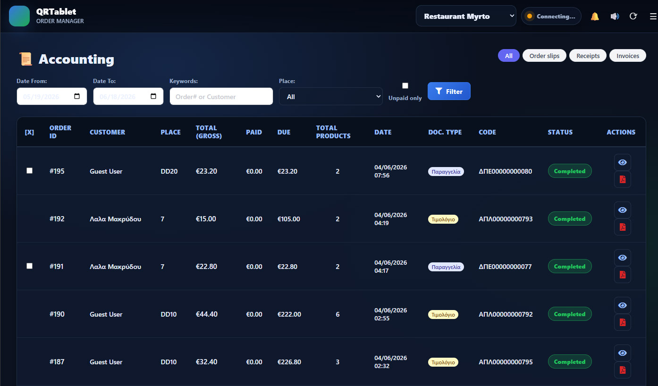This screenshot has height=386, width=658.
Task: Click Completed status of order #190
Action: [x=570, y=314]
